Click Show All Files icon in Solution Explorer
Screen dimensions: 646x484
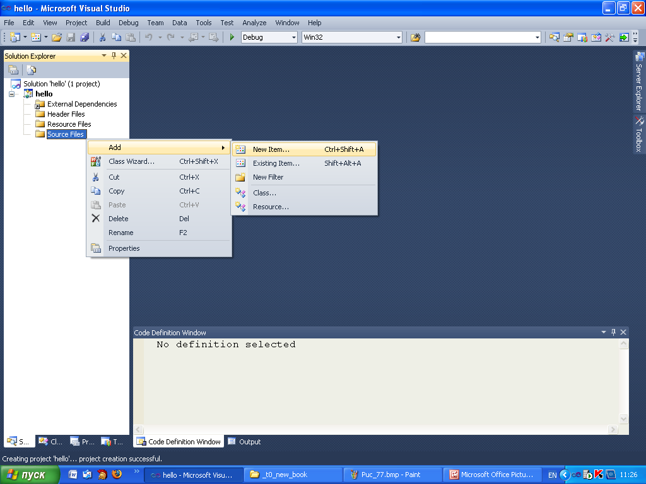click(x=31, y=70)
